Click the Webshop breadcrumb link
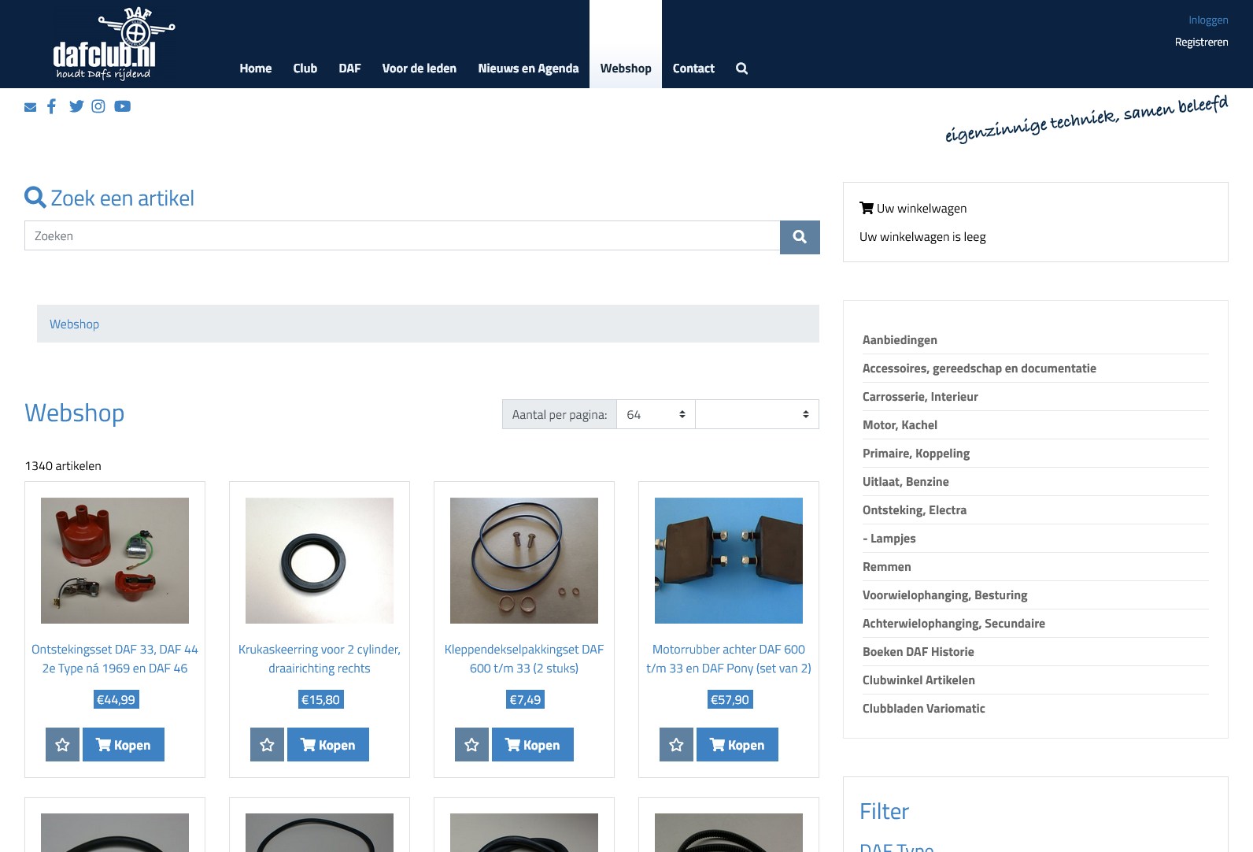 point(74,324)
